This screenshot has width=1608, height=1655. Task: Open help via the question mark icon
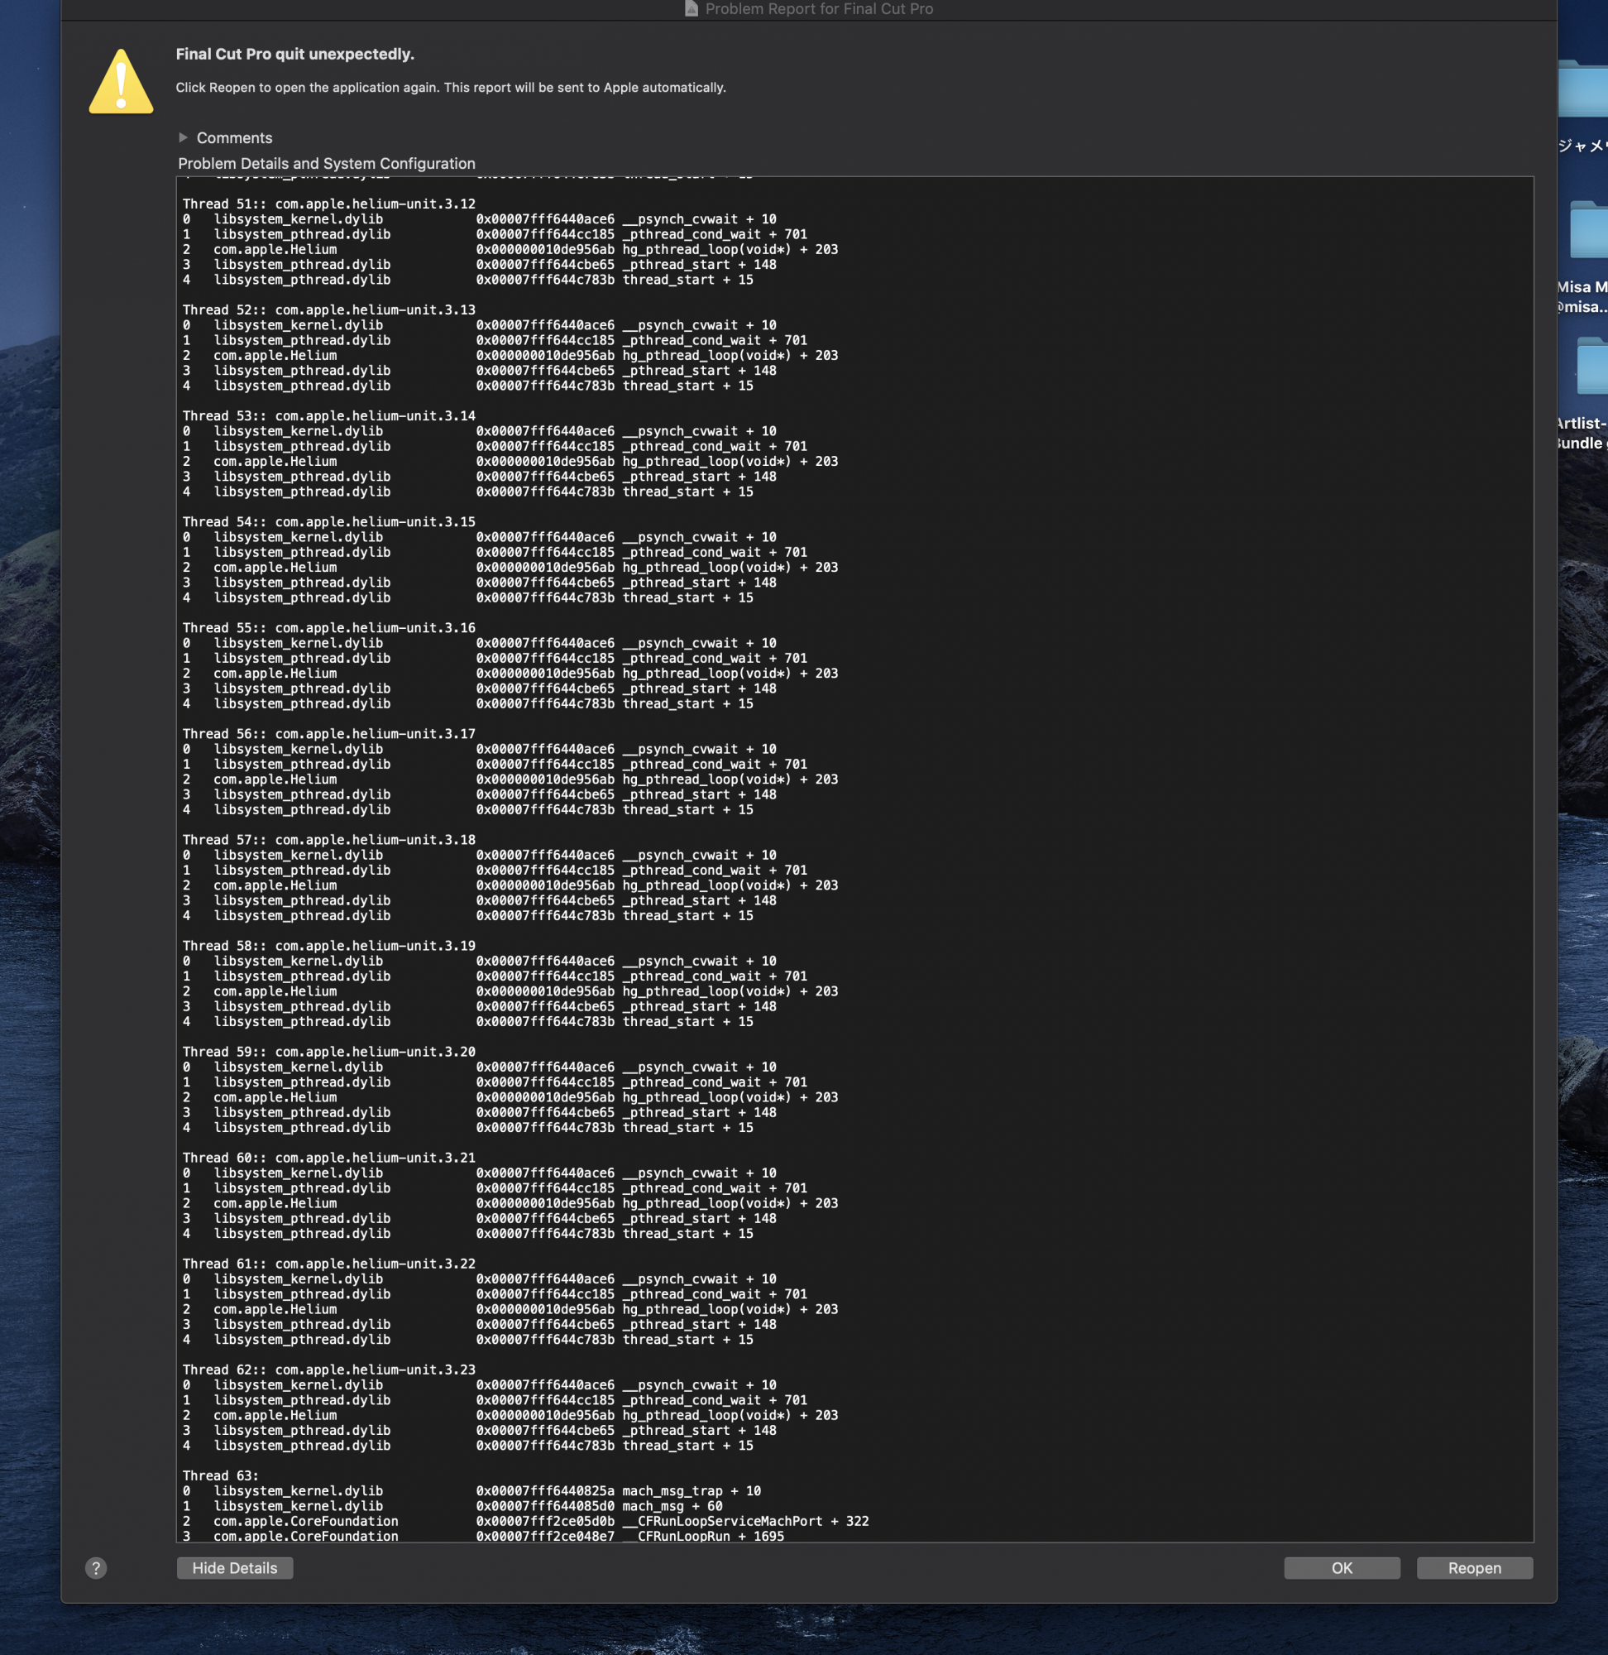coord(96,1568)
